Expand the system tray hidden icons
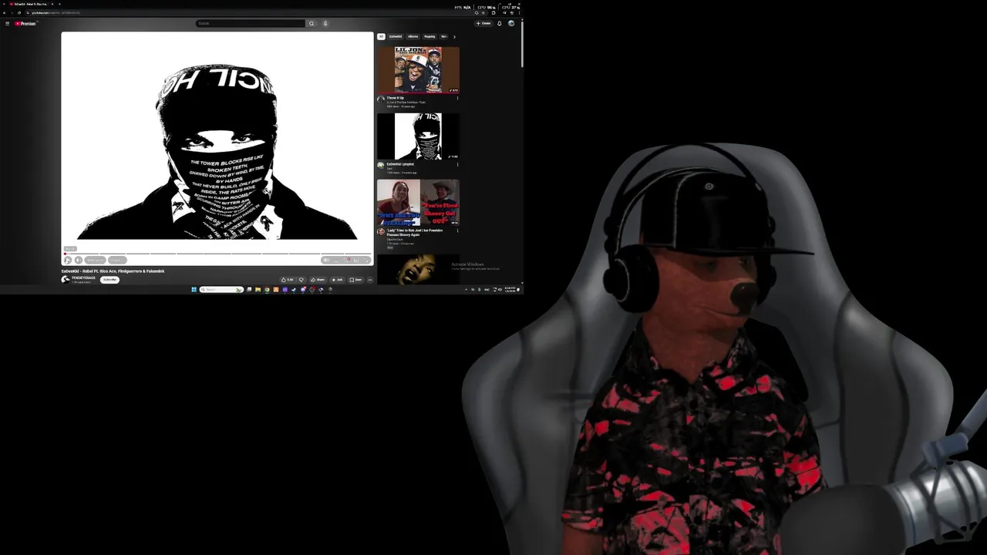 click(466, 289)
